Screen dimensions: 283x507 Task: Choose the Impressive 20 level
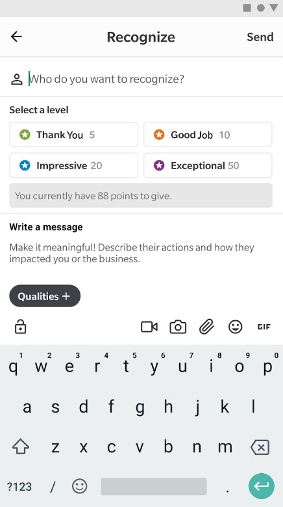74,165
